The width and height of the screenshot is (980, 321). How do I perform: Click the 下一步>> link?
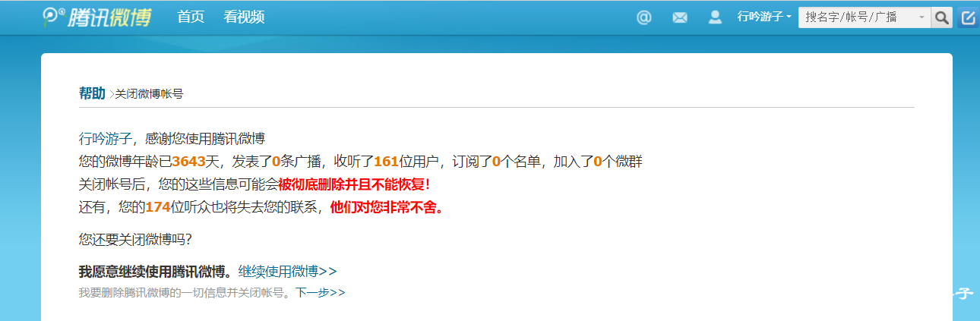pyautogui.click(x=321, y=292)
